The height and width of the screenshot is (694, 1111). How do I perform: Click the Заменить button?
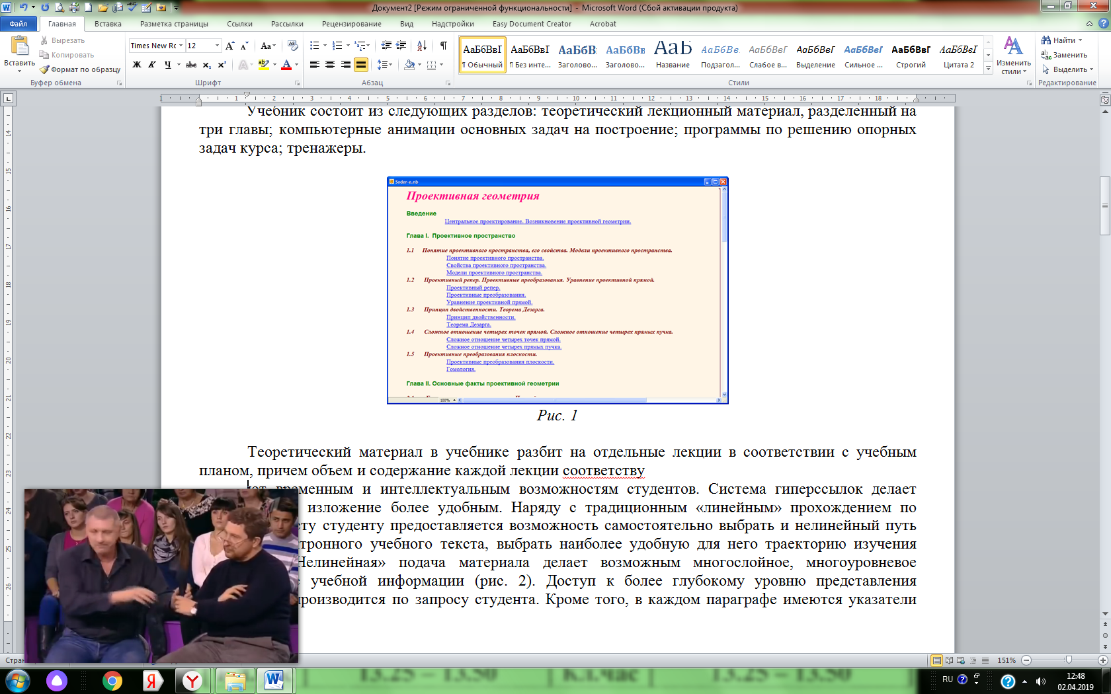click(x=1064, y=55)
